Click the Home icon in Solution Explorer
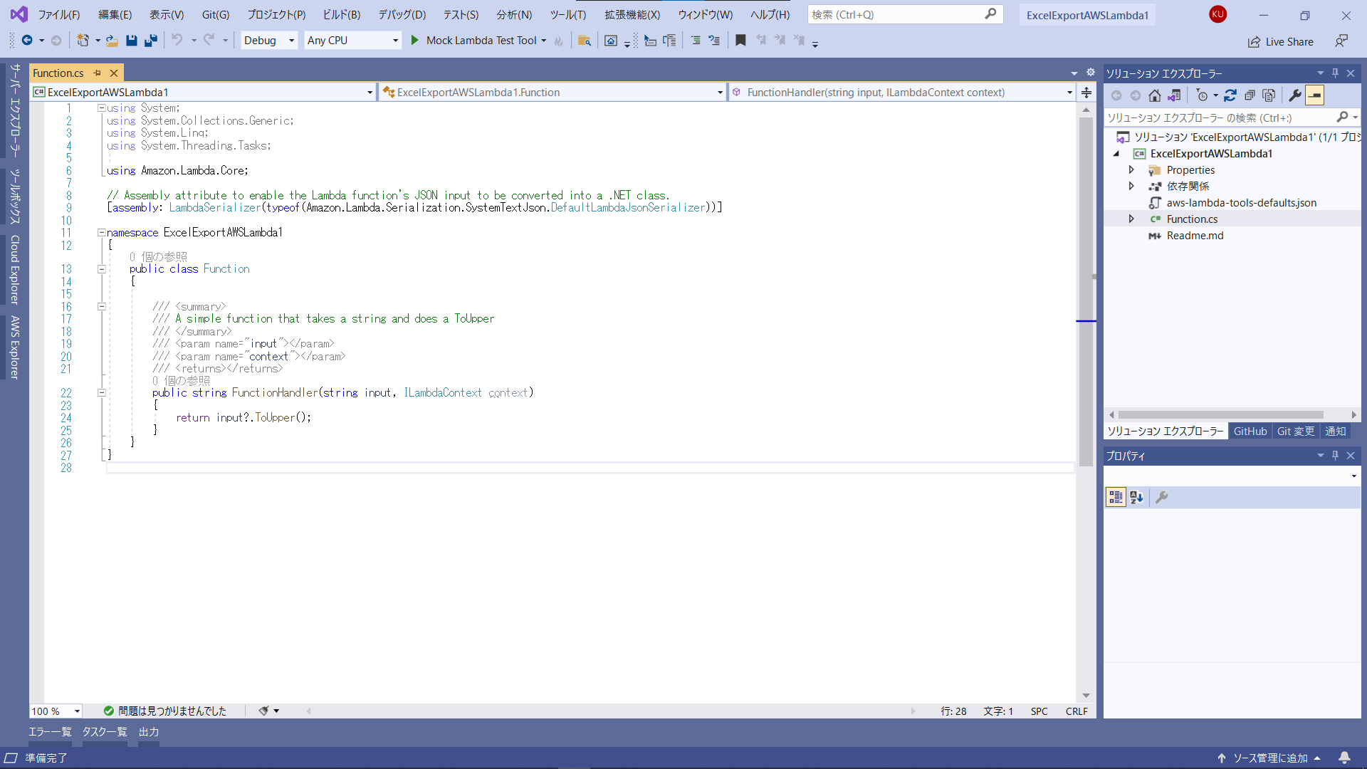The width and height of the screenshot is (1367, 769). 1155,95
